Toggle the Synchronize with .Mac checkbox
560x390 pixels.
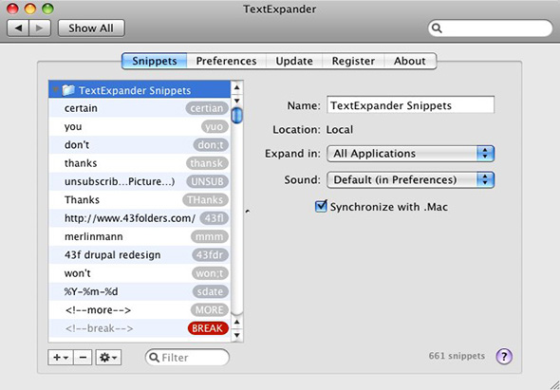pyautogui.click(x=321, y=206)
